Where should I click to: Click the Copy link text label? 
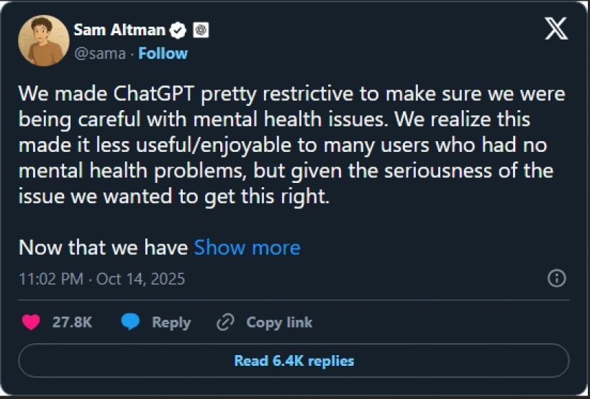coord(279,322)
